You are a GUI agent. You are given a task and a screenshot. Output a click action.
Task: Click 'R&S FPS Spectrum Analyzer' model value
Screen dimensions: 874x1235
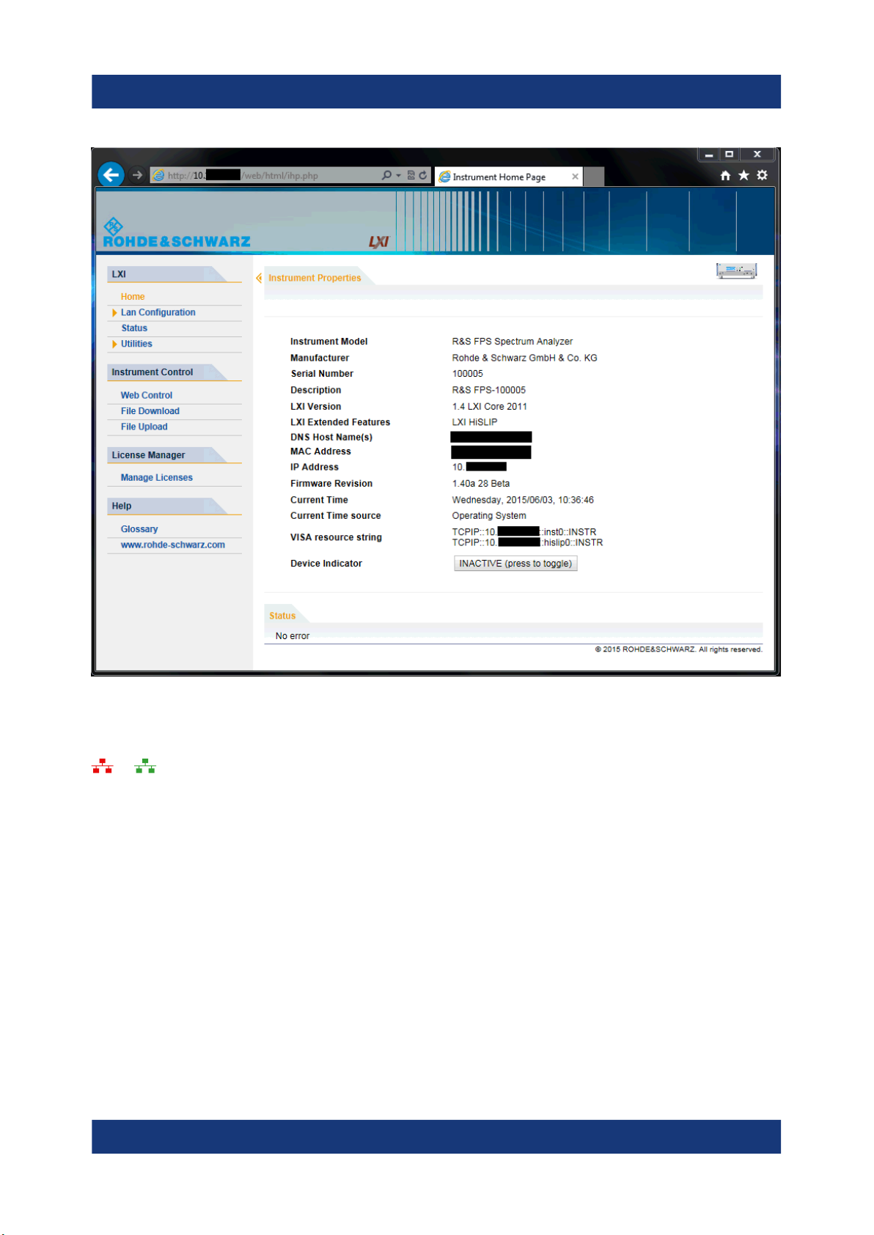[513, 342]
